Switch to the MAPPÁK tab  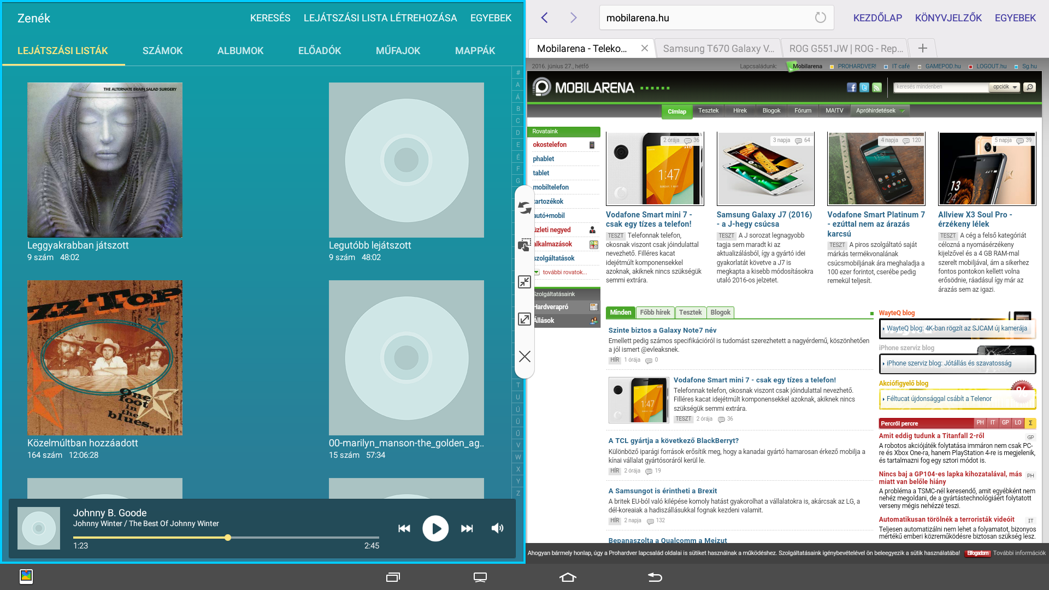tap(475, 51)
